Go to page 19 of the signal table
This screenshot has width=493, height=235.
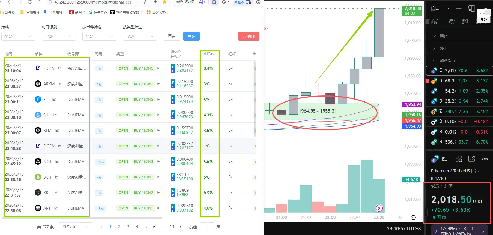(x=172, y=227)
